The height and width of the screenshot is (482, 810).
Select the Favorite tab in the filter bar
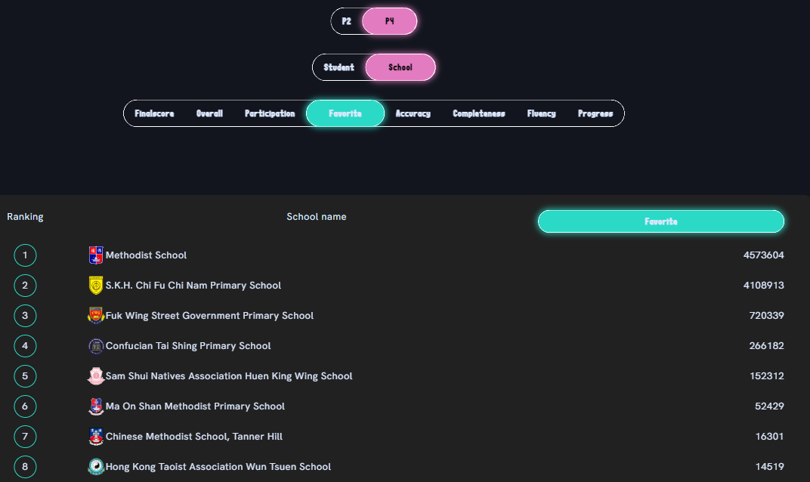[x=345, y=113]
